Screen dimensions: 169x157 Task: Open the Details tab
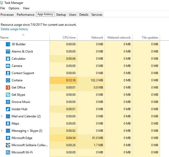84,14
